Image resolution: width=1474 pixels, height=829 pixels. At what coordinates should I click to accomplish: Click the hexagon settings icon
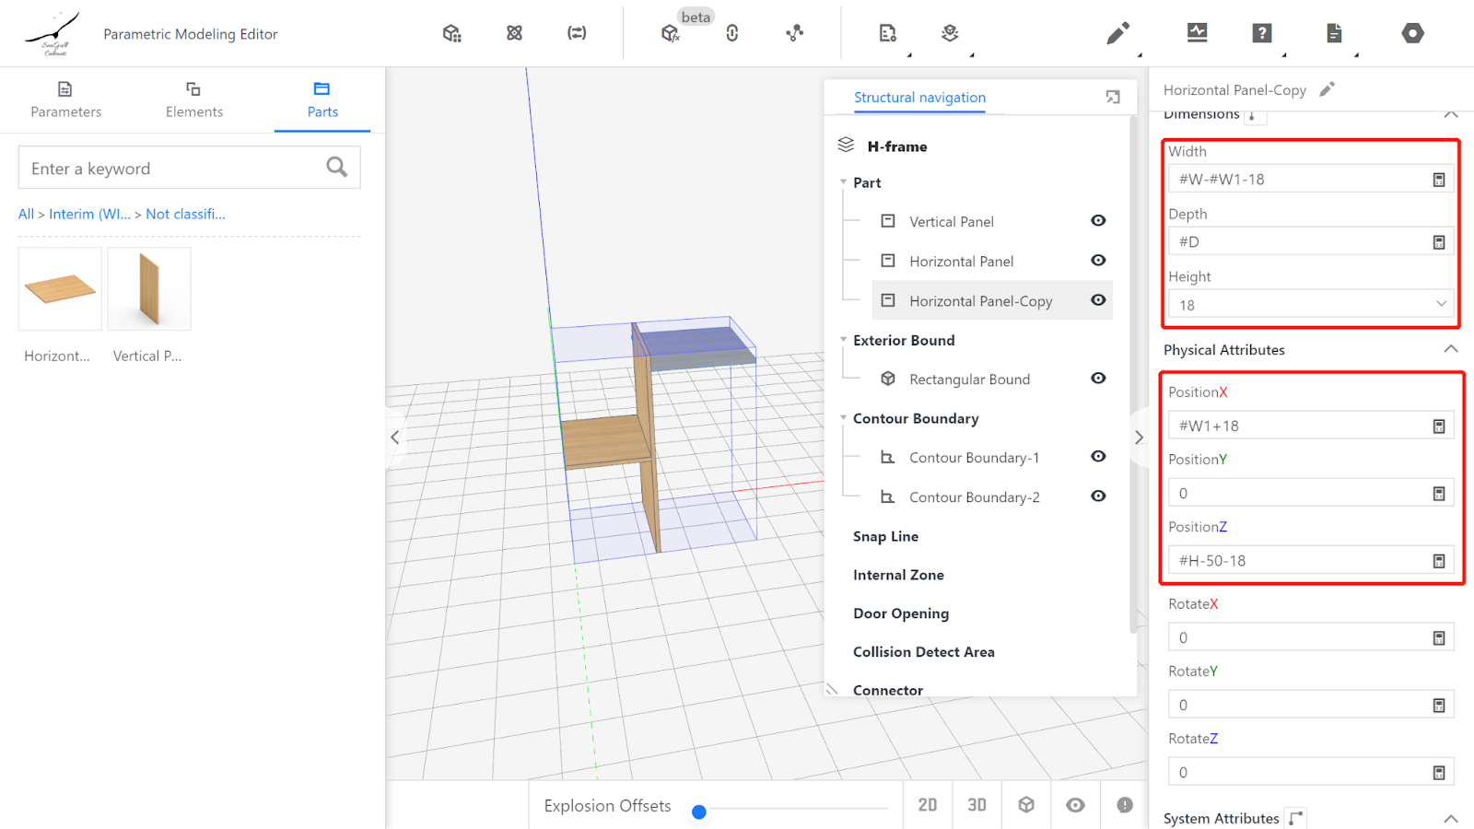(1412, 34)
